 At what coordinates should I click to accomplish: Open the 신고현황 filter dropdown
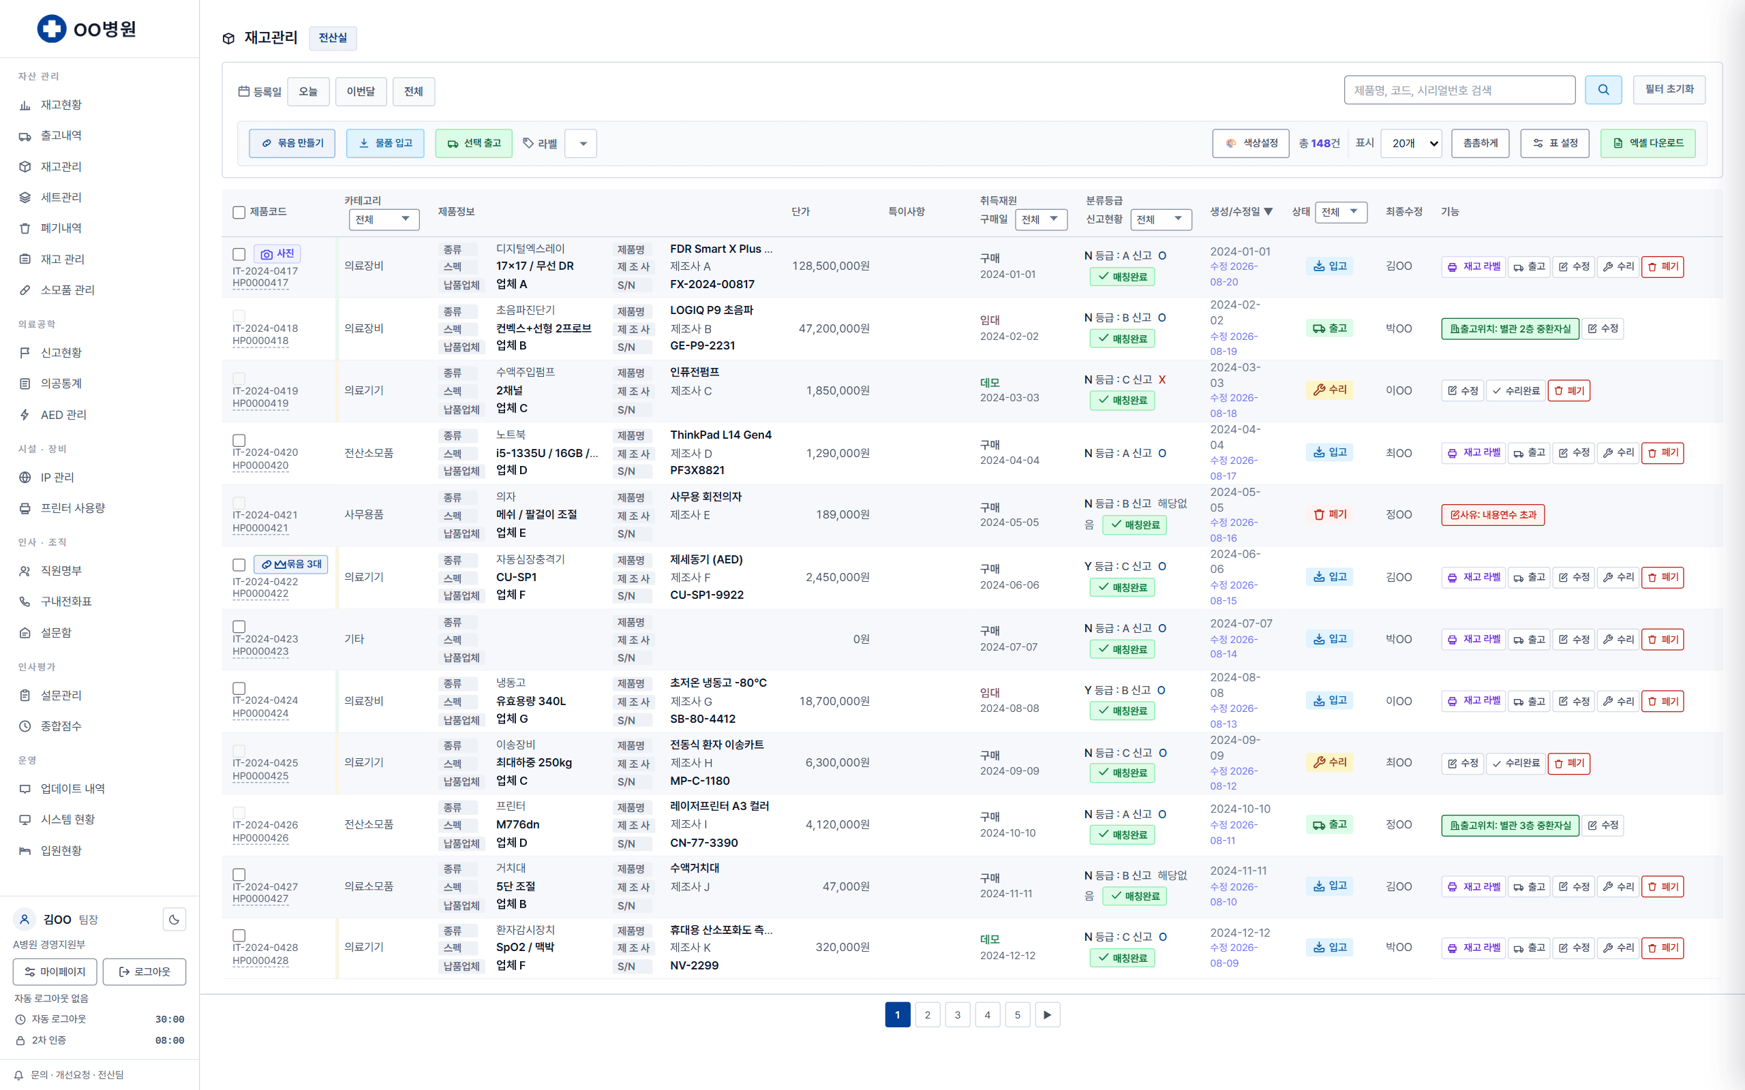pos(1160,220)
